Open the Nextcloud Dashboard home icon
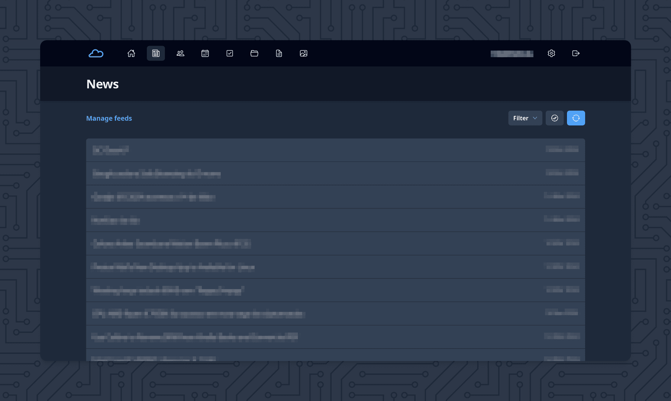 click(131, 53)
